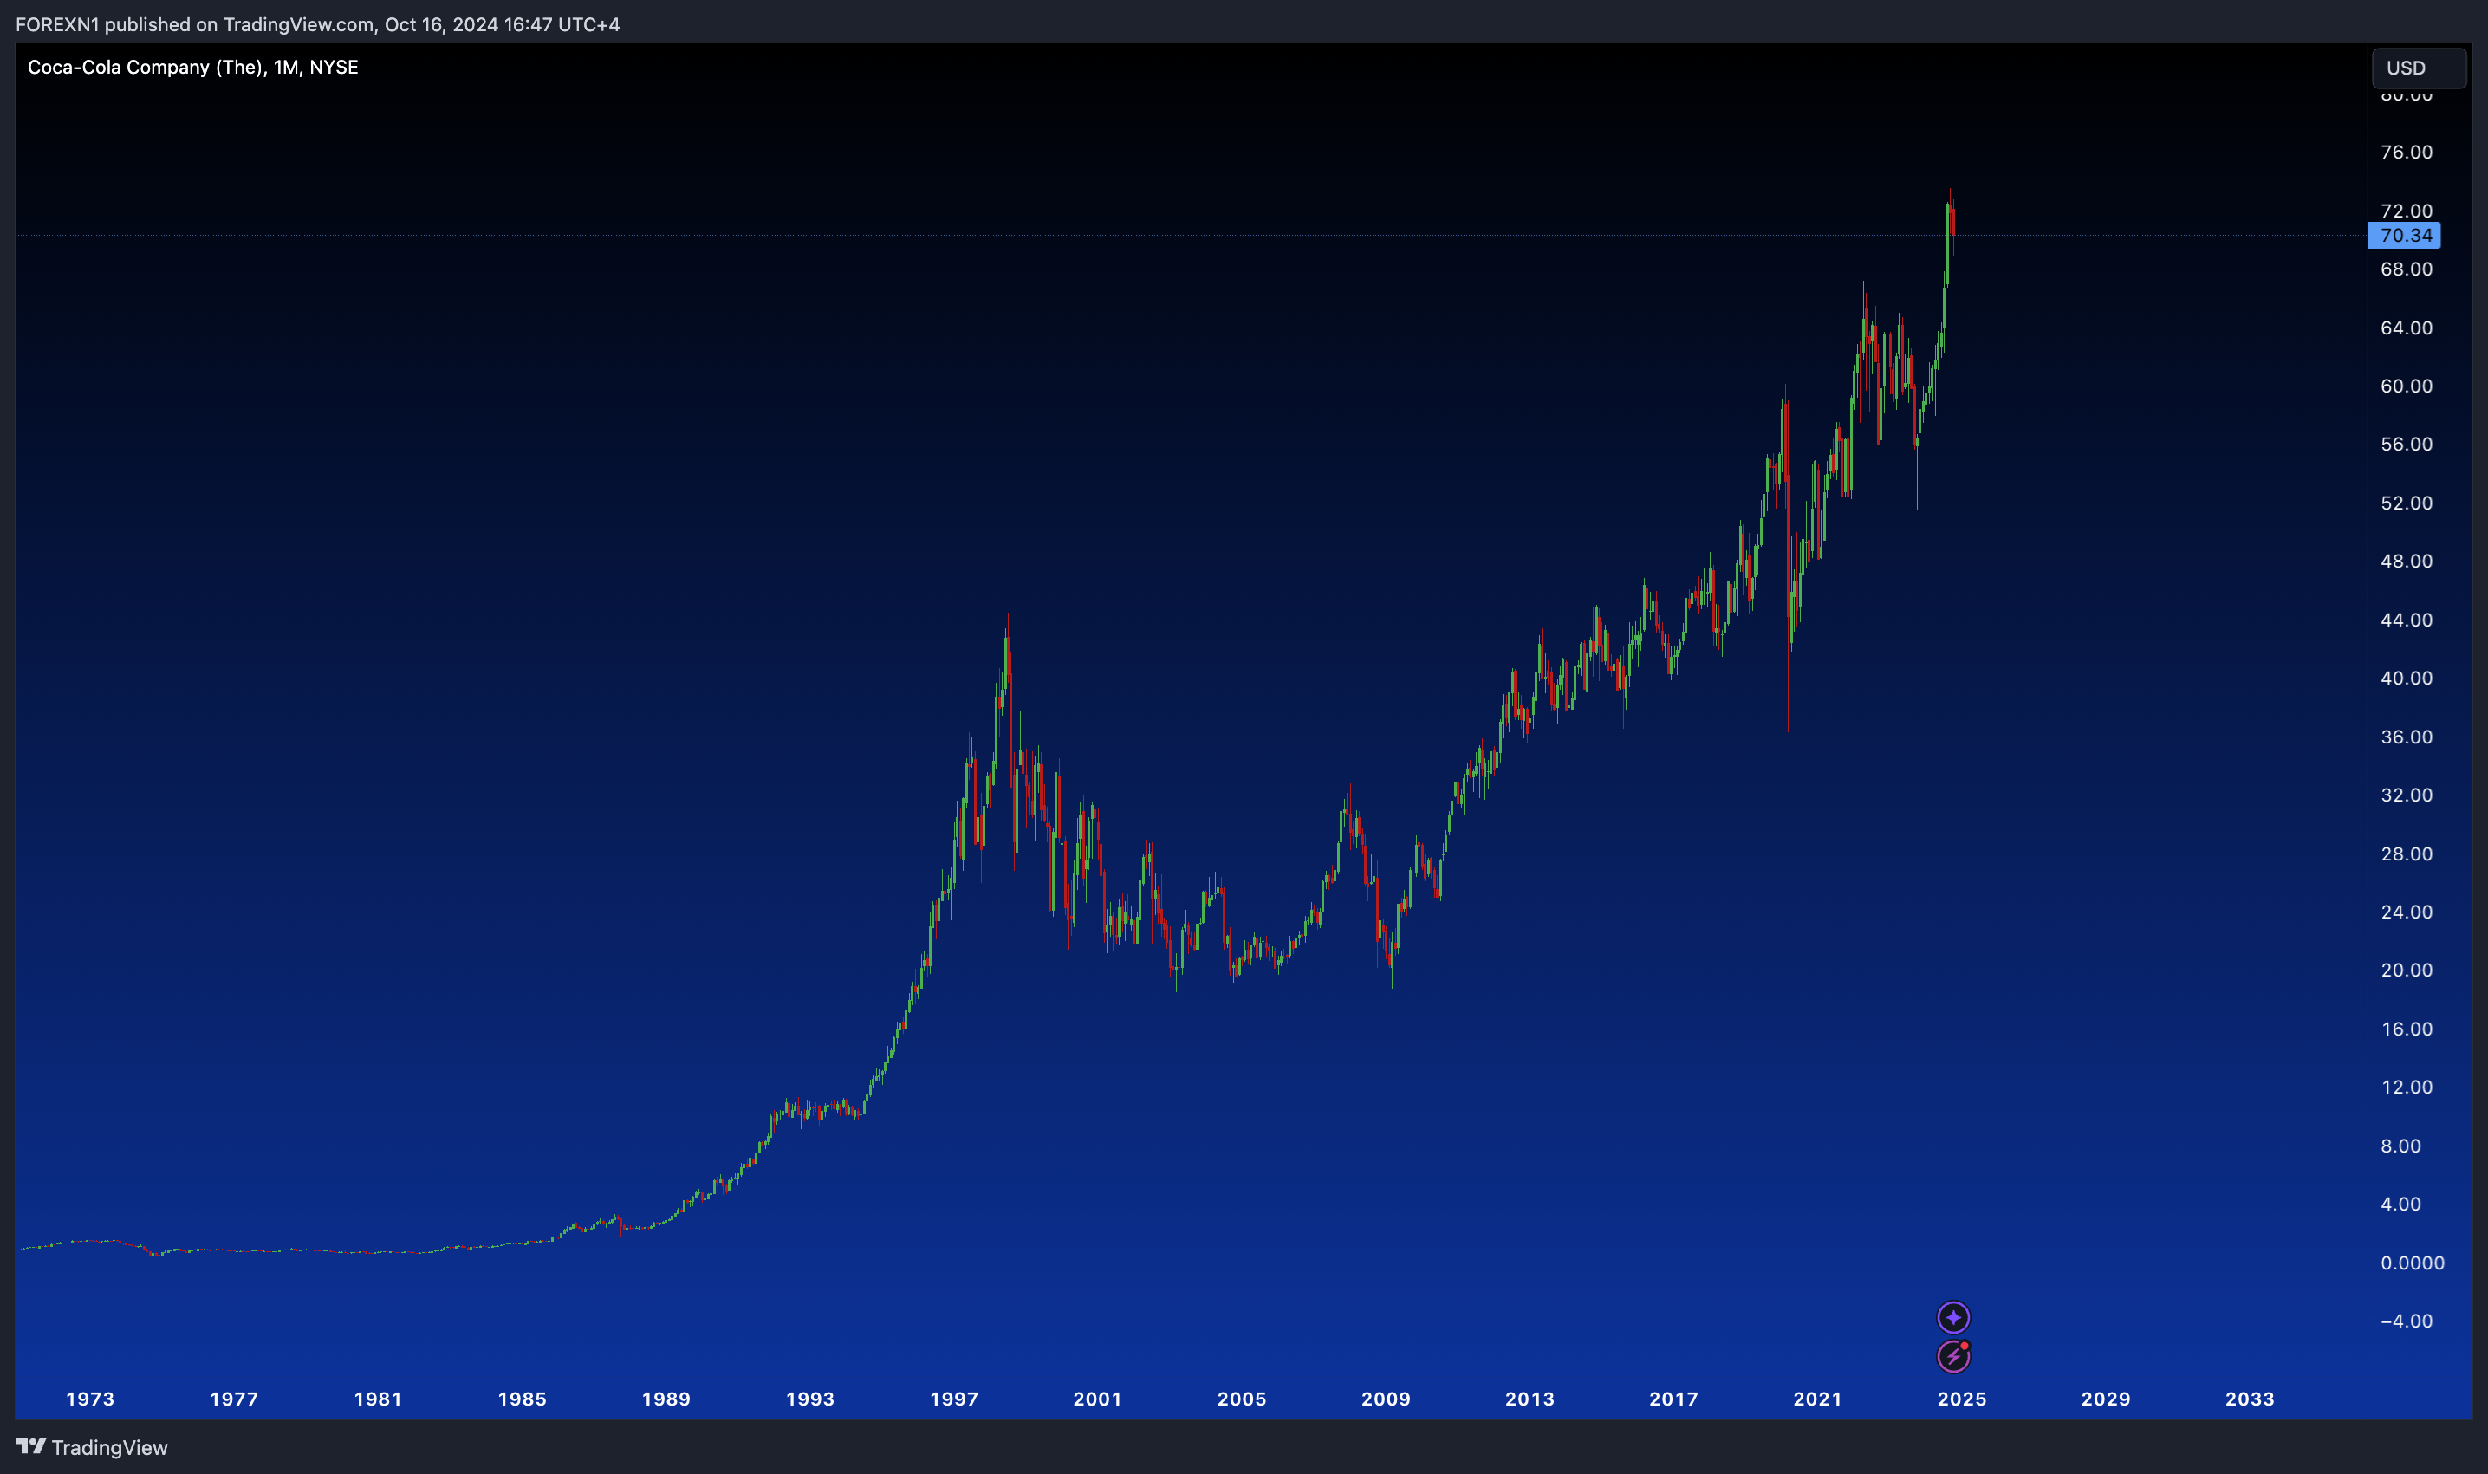Click the 24.00 price axis label
The height and width of the screenshot is (1474, 2488).
tap(2406, 912)
